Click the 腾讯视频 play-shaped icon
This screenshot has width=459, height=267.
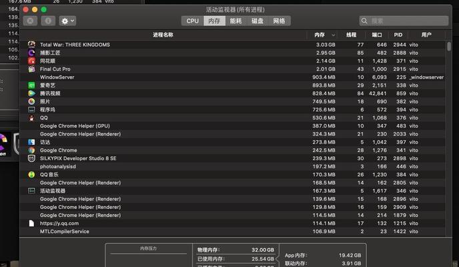tap(31, 93)
